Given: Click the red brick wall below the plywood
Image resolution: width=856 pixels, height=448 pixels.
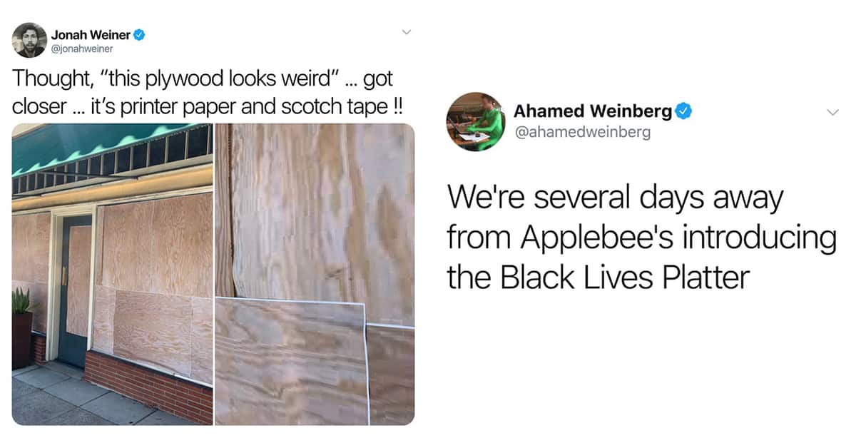Looking at the screenshot, I should point(148,386).
